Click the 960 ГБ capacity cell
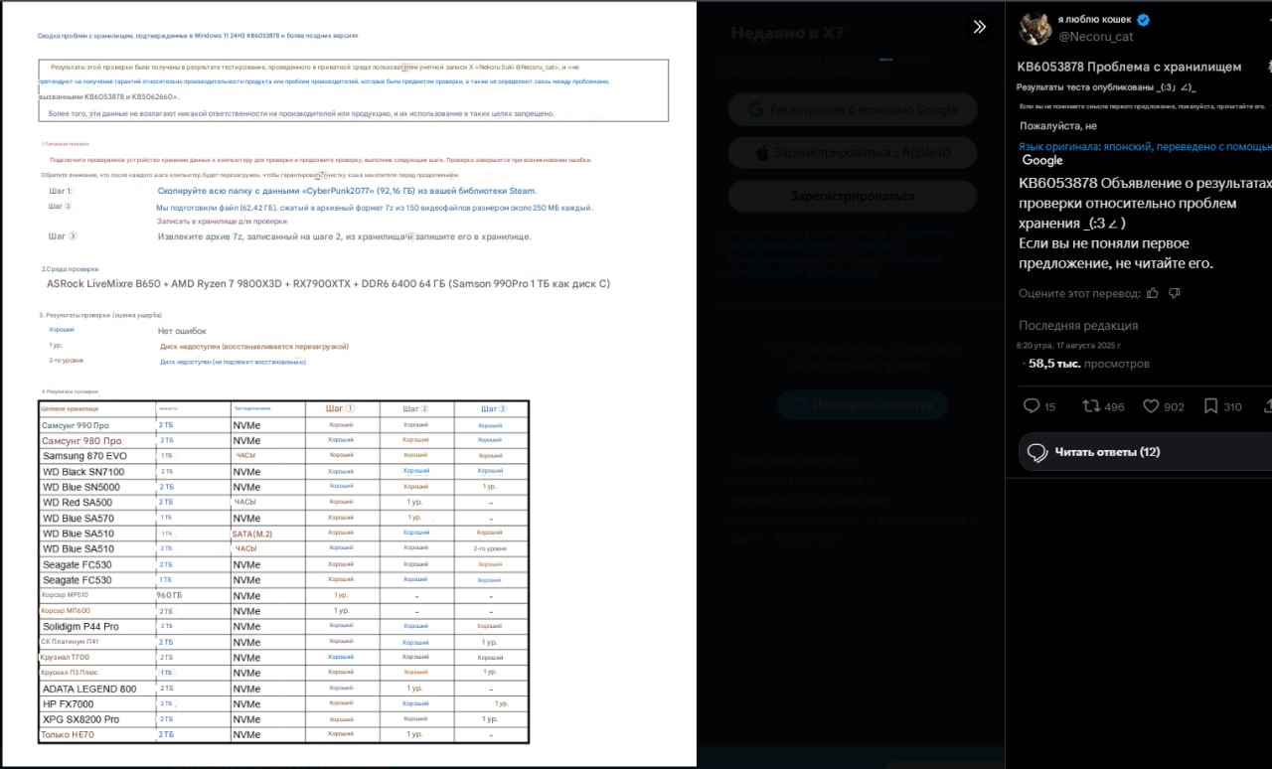Screen dimensions: 1272x769 (x=170, y=595)
